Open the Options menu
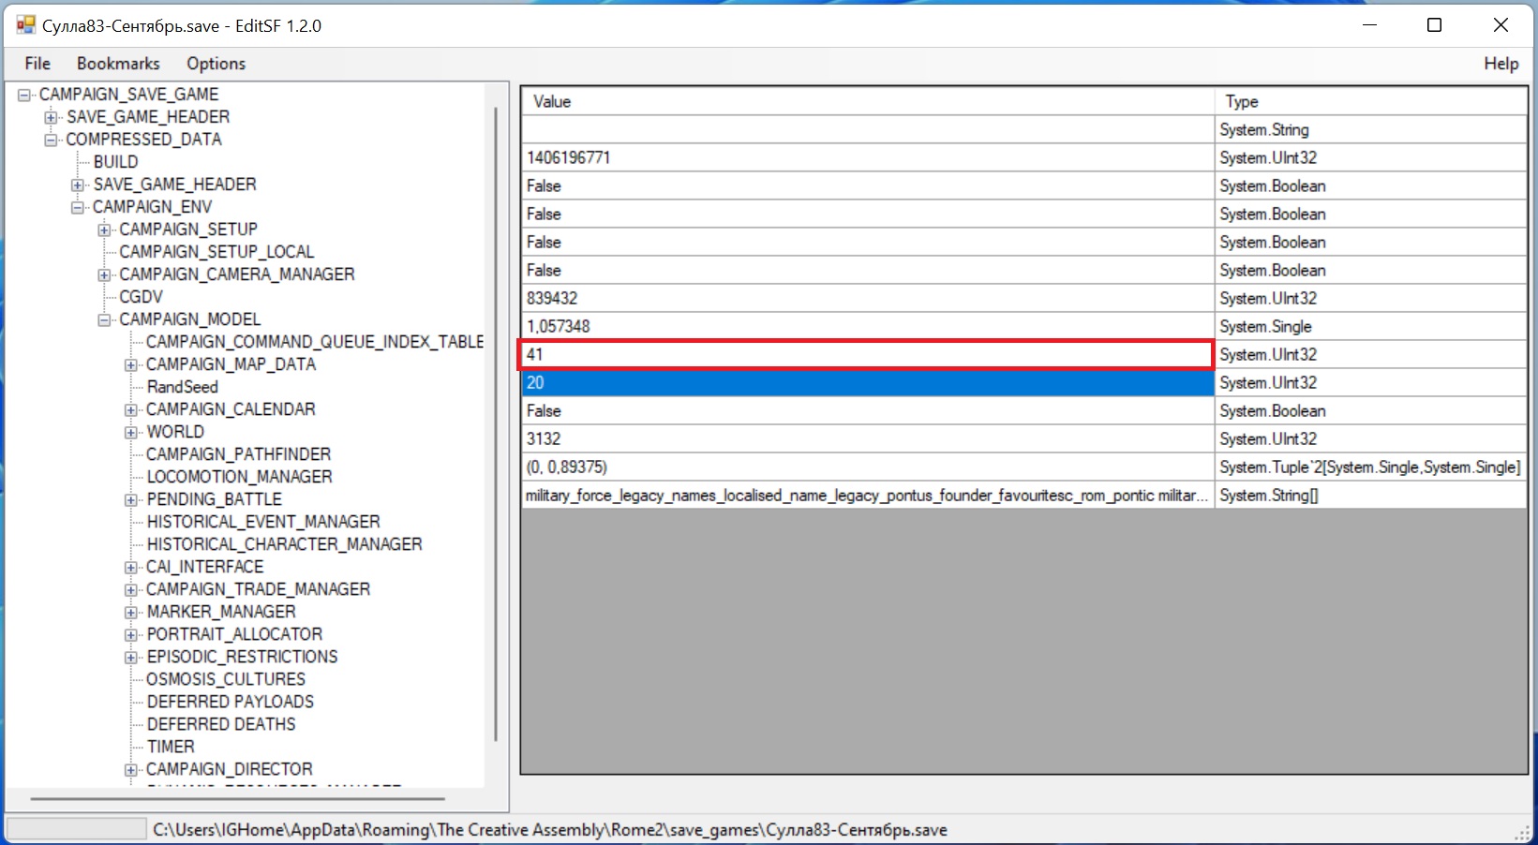Image resolution: width=1538 pixels, height=845 pixels. pyautogui.click(x=216, y=64)
